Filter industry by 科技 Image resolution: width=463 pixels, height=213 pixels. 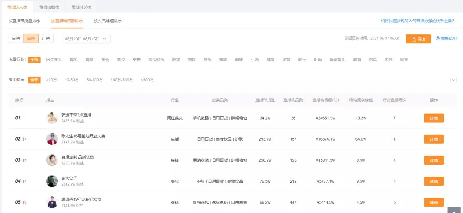coord(404,60)
